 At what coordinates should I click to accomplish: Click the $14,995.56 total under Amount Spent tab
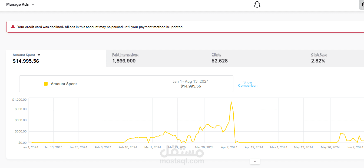coord(26,61)
